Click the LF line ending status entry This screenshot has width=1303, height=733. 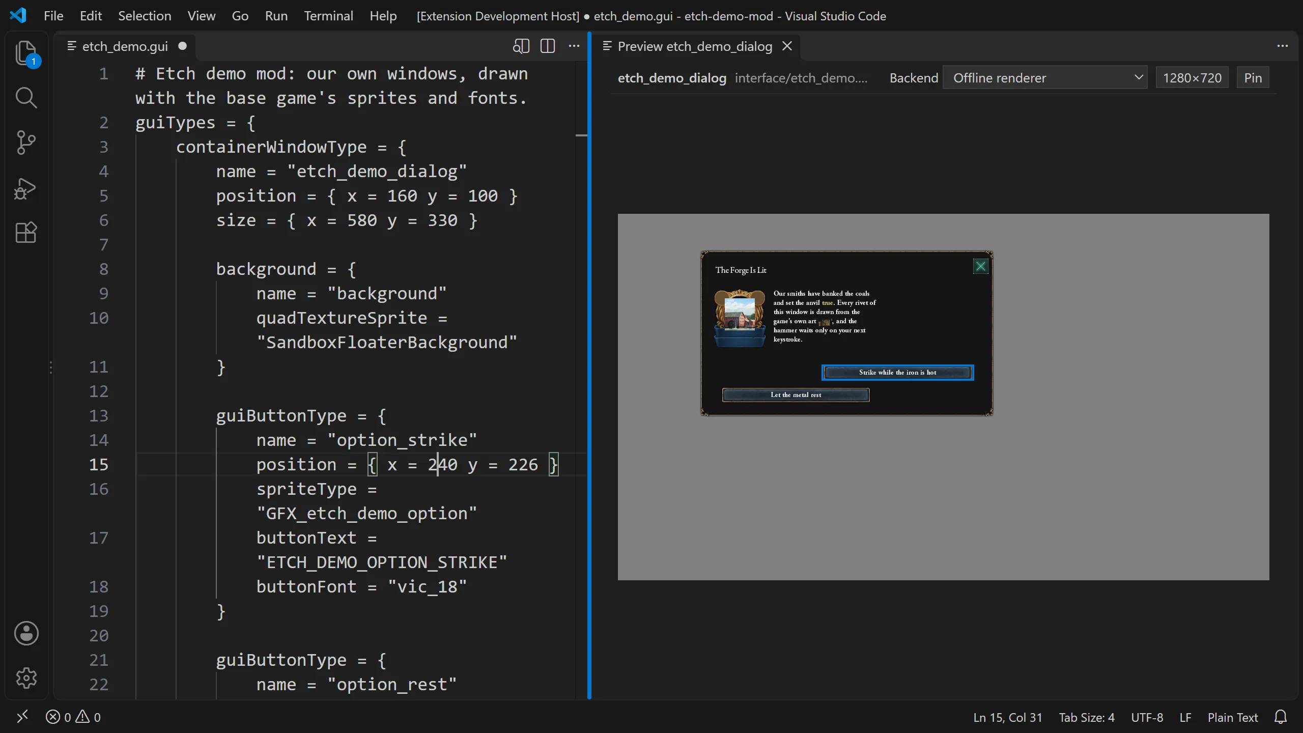pyautogui.click(x=1185, y=717)
